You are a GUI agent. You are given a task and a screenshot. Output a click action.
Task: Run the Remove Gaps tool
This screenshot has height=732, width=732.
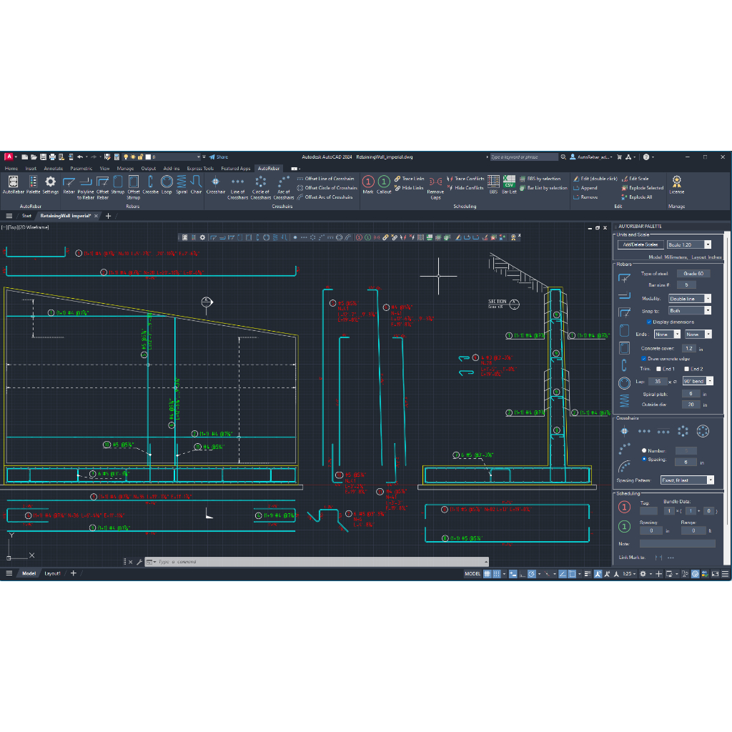click(x=435, y=187)
